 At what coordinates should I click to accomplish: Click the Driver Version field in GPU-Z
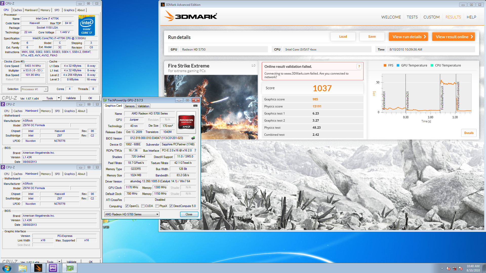coord(160,181)
